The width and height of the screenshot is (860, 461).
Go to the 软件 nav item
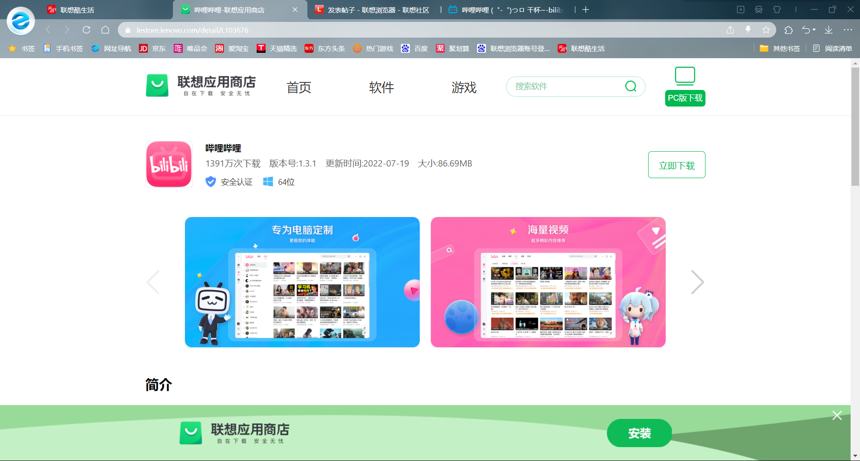(382, 87)
